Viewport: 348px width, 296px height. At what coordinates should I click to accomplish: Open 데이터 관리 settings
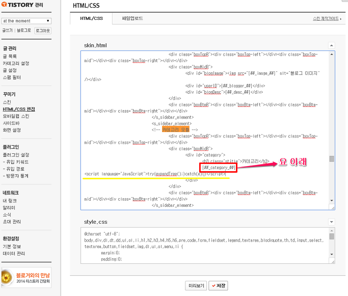click(x=14, y=253)
